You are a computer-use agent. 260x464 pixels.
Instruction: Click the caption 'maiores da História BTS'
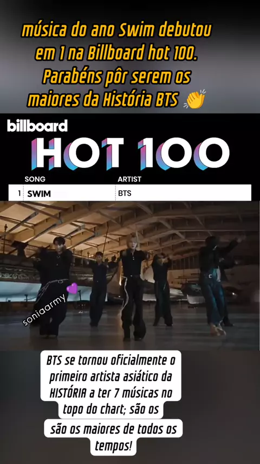[x=103, y=100]
